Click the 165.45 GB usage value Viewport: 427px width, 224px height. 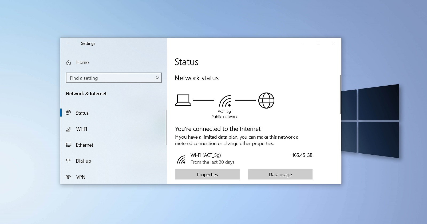click(x=302, y=155)
